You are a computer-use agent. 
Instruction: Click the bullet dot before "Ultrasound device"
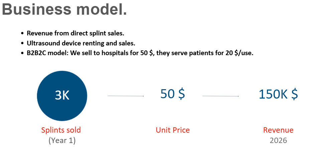tap(22, 43)
